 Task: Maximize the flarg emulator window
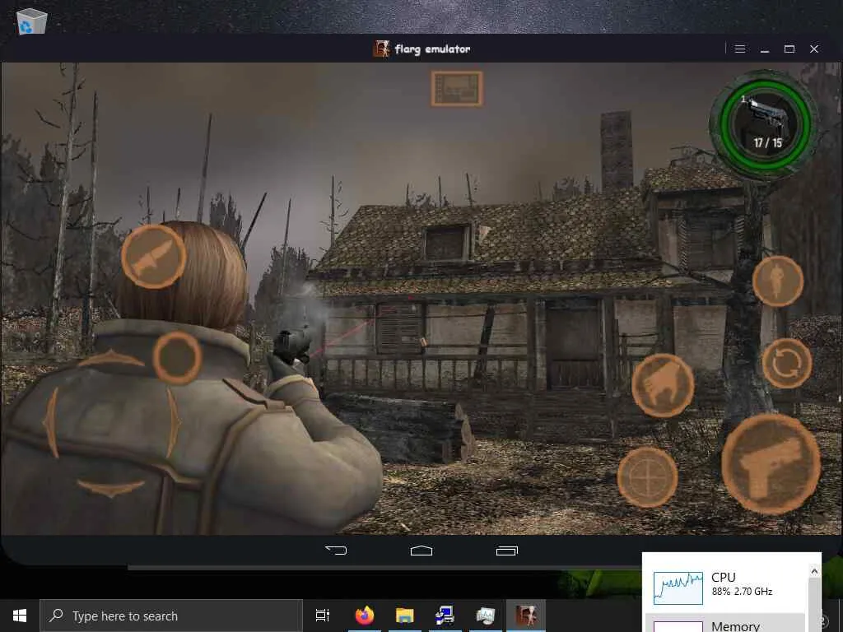pos(789,49)
